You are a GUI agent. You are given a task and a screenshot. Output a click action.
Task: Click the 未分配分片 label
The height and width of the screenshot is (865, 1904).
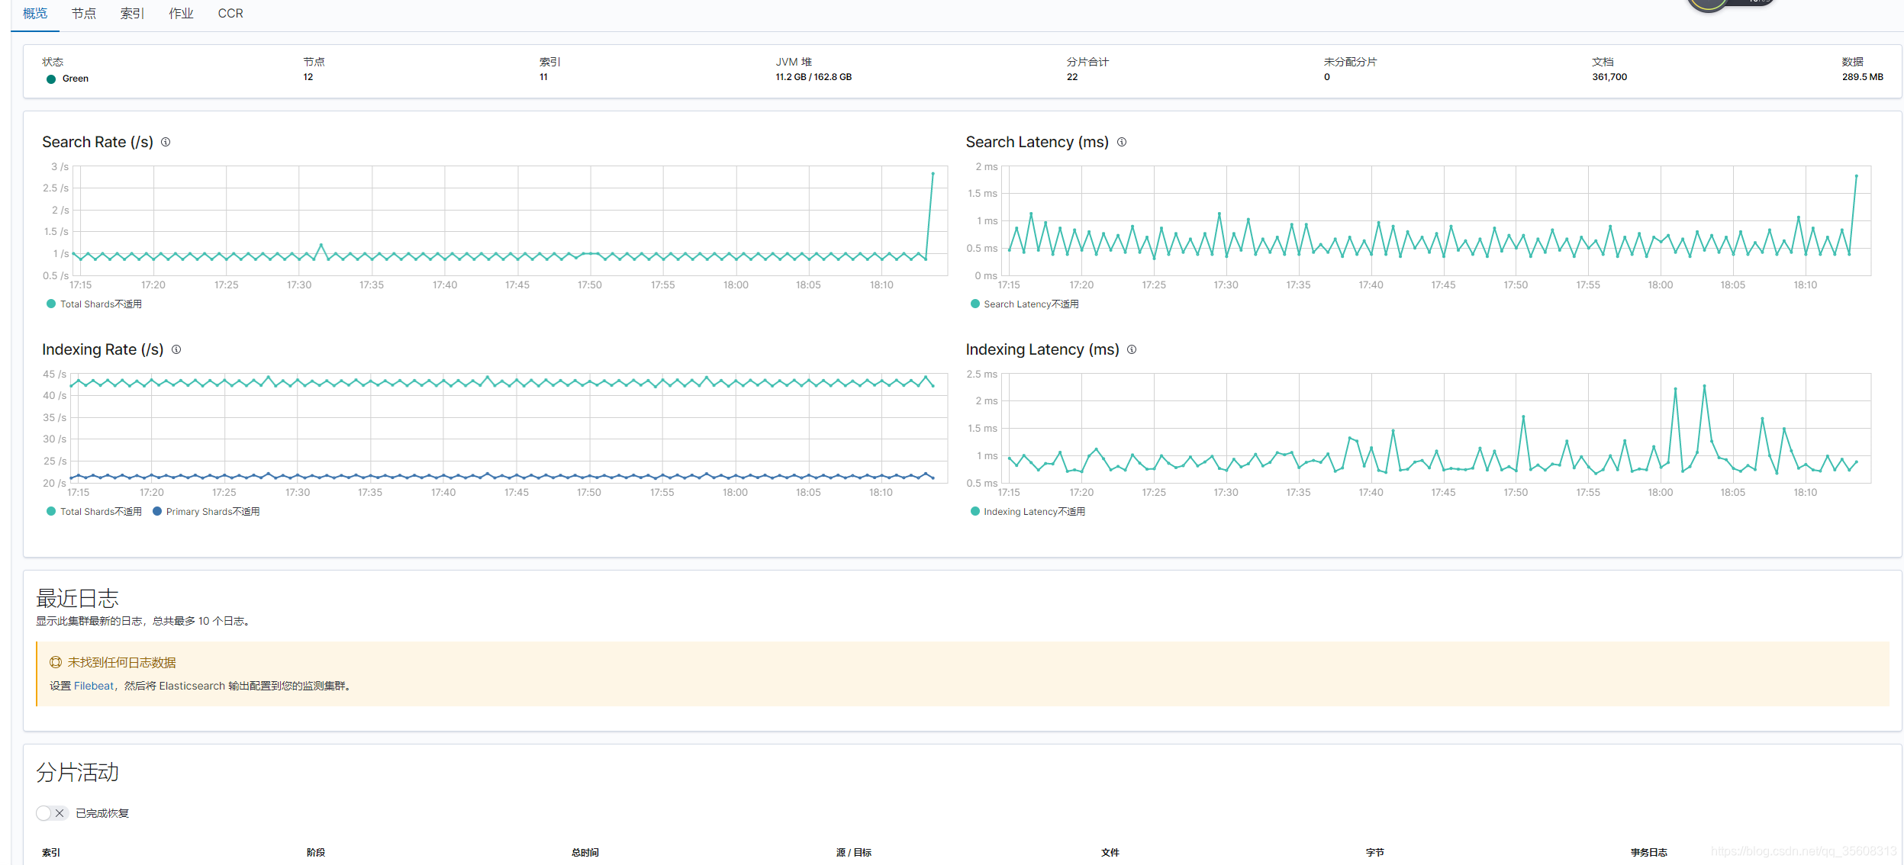coord(1350,62)
